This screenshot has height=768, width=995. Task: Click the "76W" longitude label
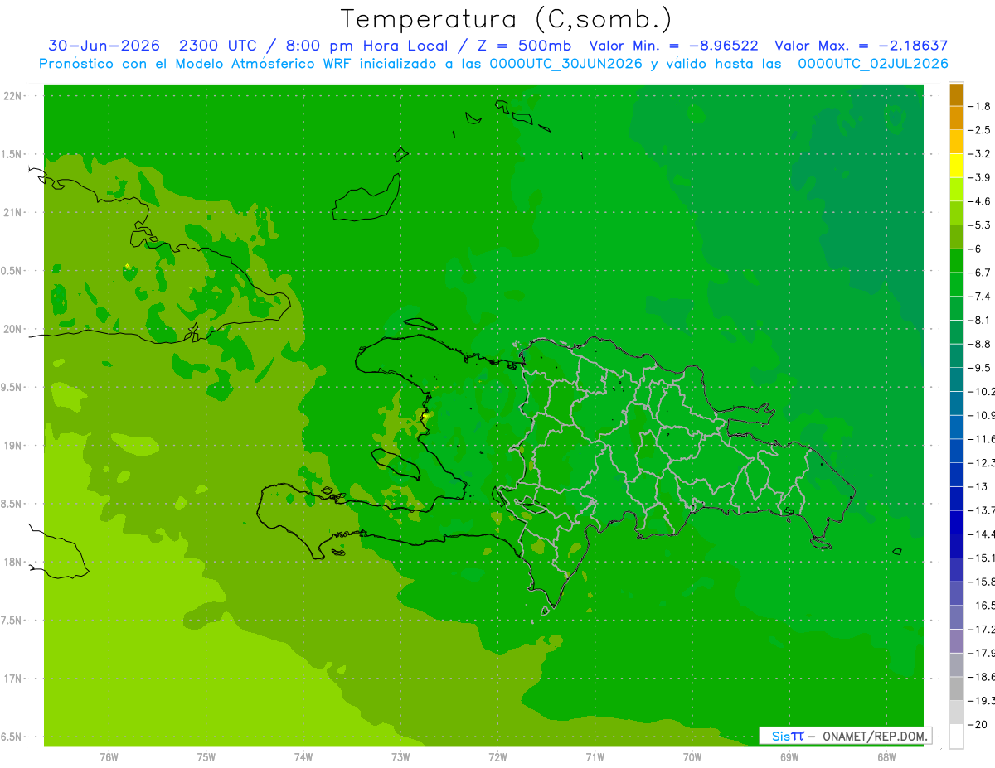(x=109, y=756)
